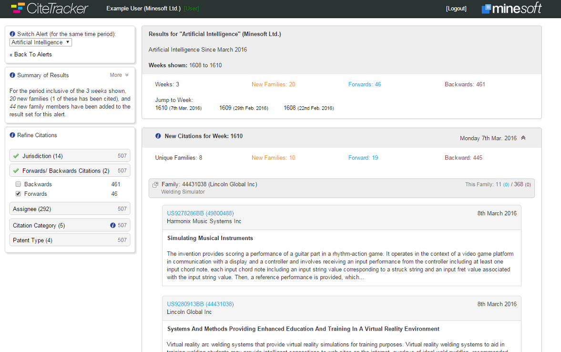Jump to week 1609
This screenshot has width=561, height=352.
(x=244, y=108)
